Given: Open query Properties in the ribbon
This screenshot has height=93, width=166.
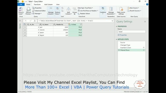Looking at the screenshot, I should point(37,8).
